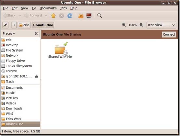The height and width of the screenshot is (136, 180).
Task: Open Network in Places sidebar
Action: [20, 55]
